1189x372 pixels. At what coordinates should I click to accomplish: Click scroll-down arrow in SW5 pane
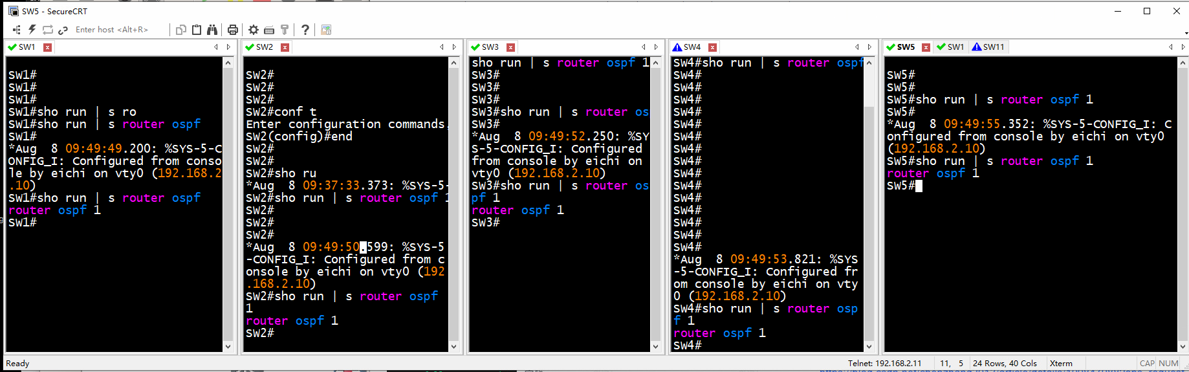tap(1183, 347)
